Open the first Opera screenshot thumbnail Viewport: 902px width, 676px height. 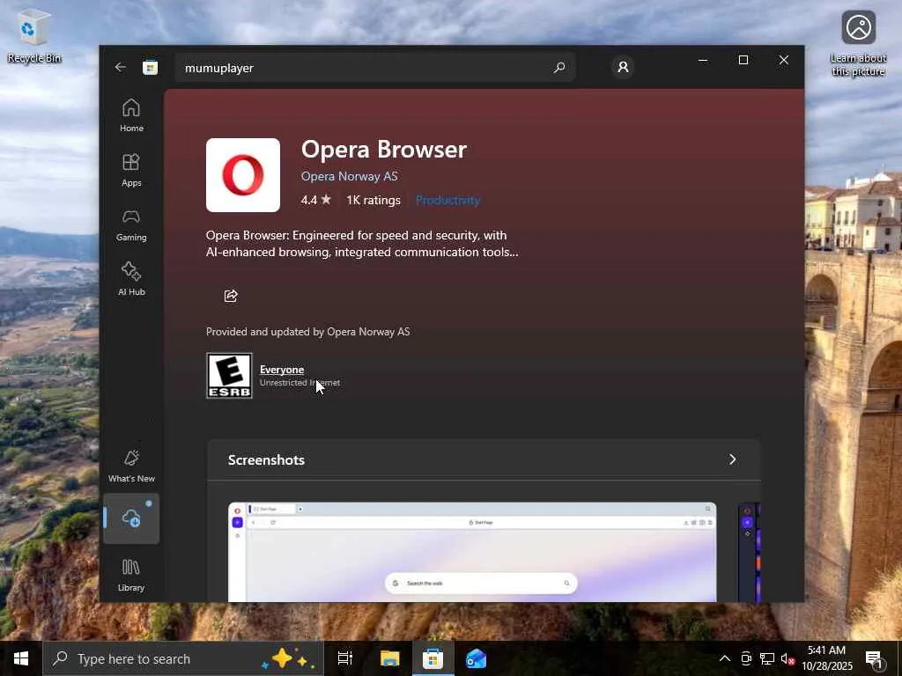point(472,552)
